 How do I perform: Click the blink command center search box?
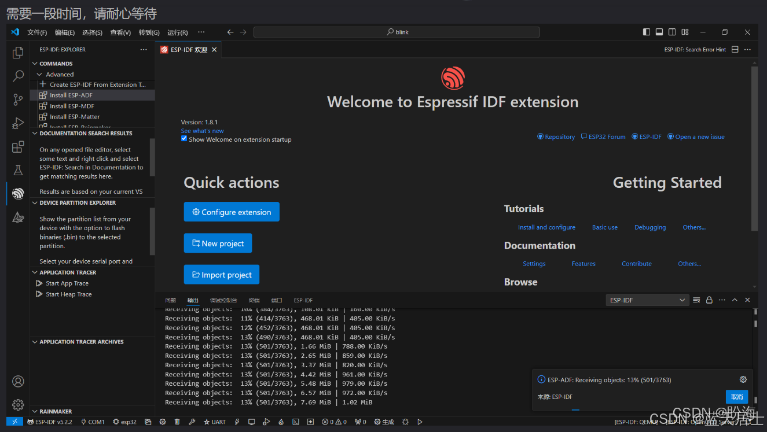click(397, 32)
